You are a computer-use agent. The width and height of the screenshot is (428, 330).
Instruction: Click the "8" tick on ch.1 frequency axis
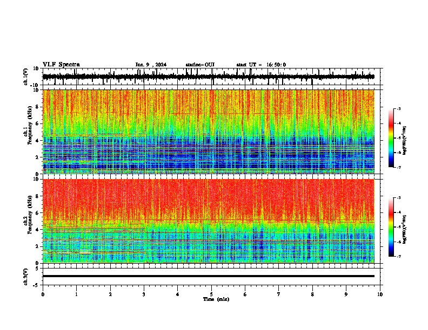tap(38, 107)
